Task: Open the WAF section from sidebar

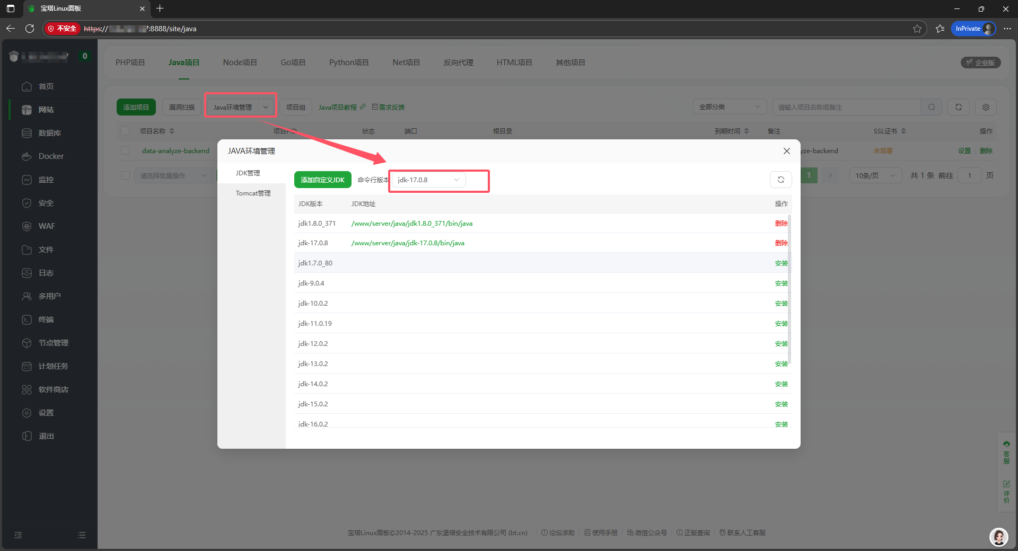Action: coord(46,226)
